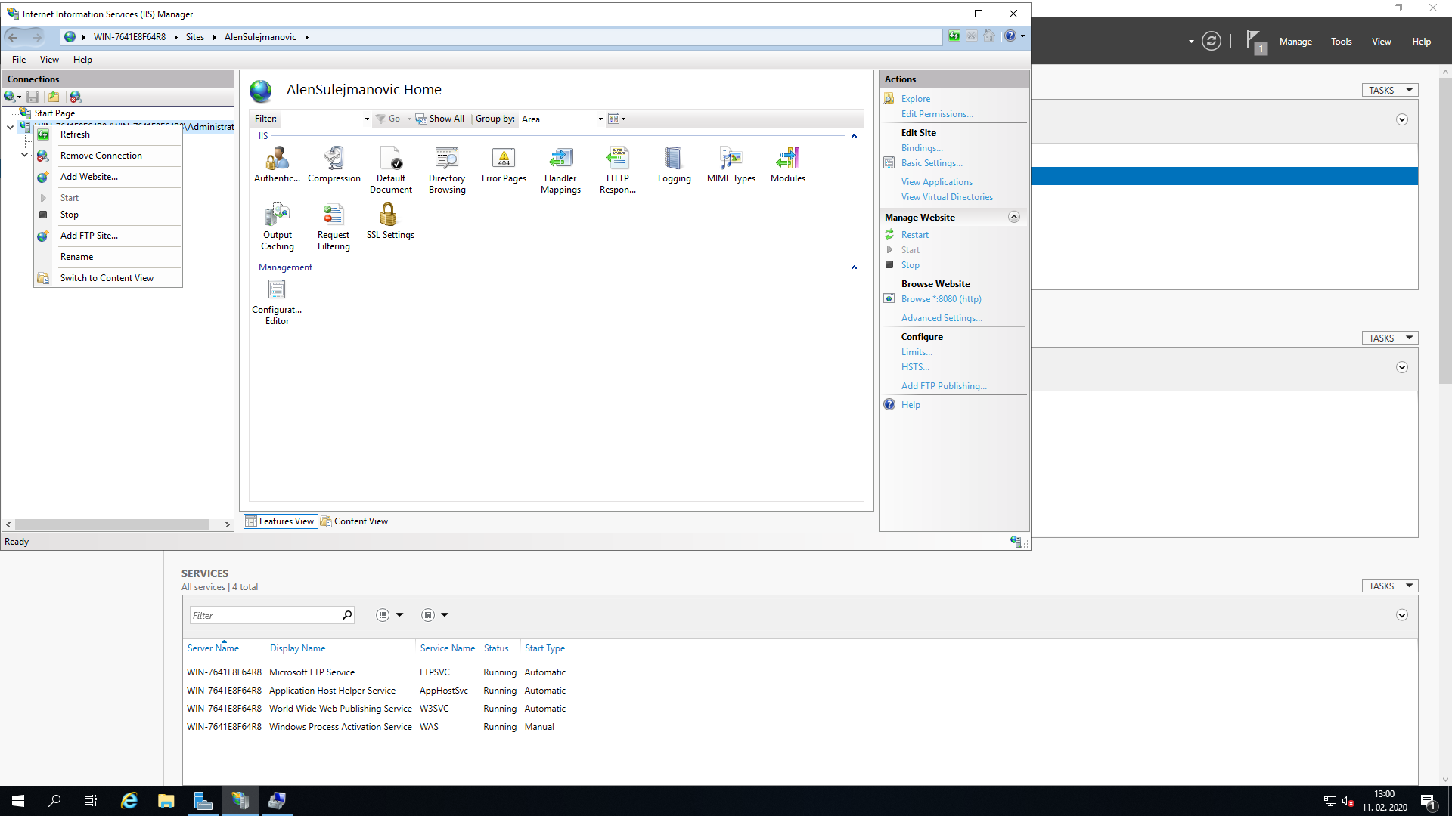Open Basic Settings link
Image resolution: width=1452 pixels, height=816 pixels.
[x=932, y=163]
